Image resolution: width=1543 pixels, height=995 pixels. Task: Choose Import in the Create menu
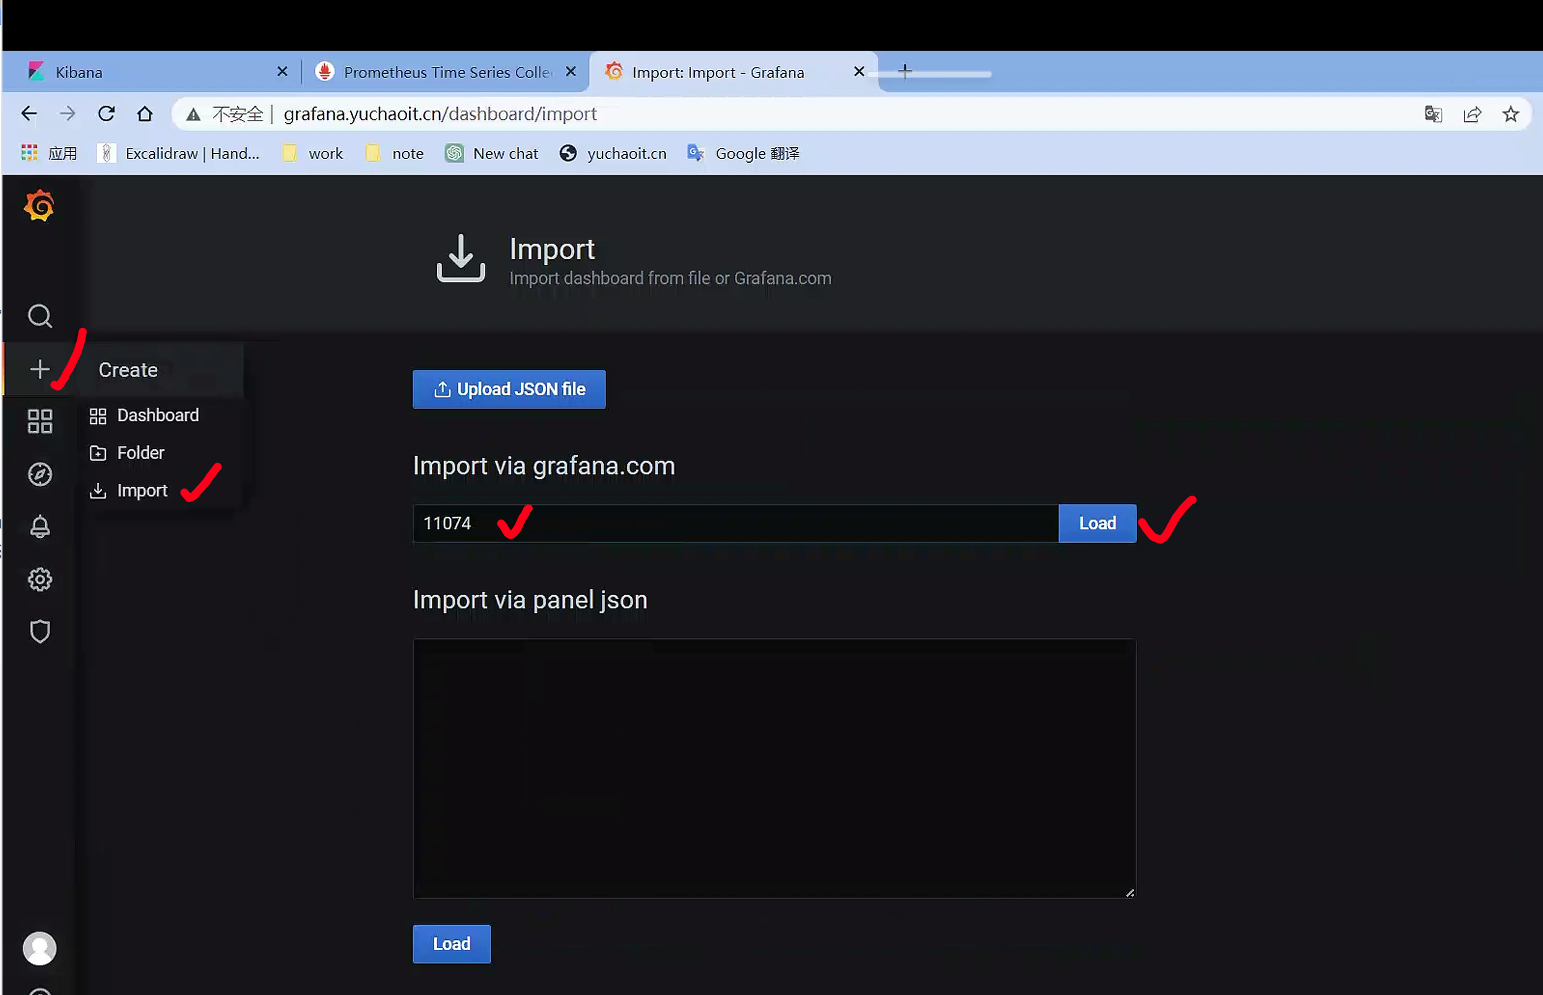pos(142,491)
